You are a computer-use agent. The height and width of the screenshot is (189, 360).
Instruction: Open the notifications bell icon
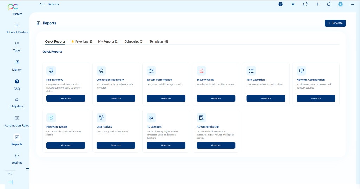pyautogui.click(x=329, y=4)
